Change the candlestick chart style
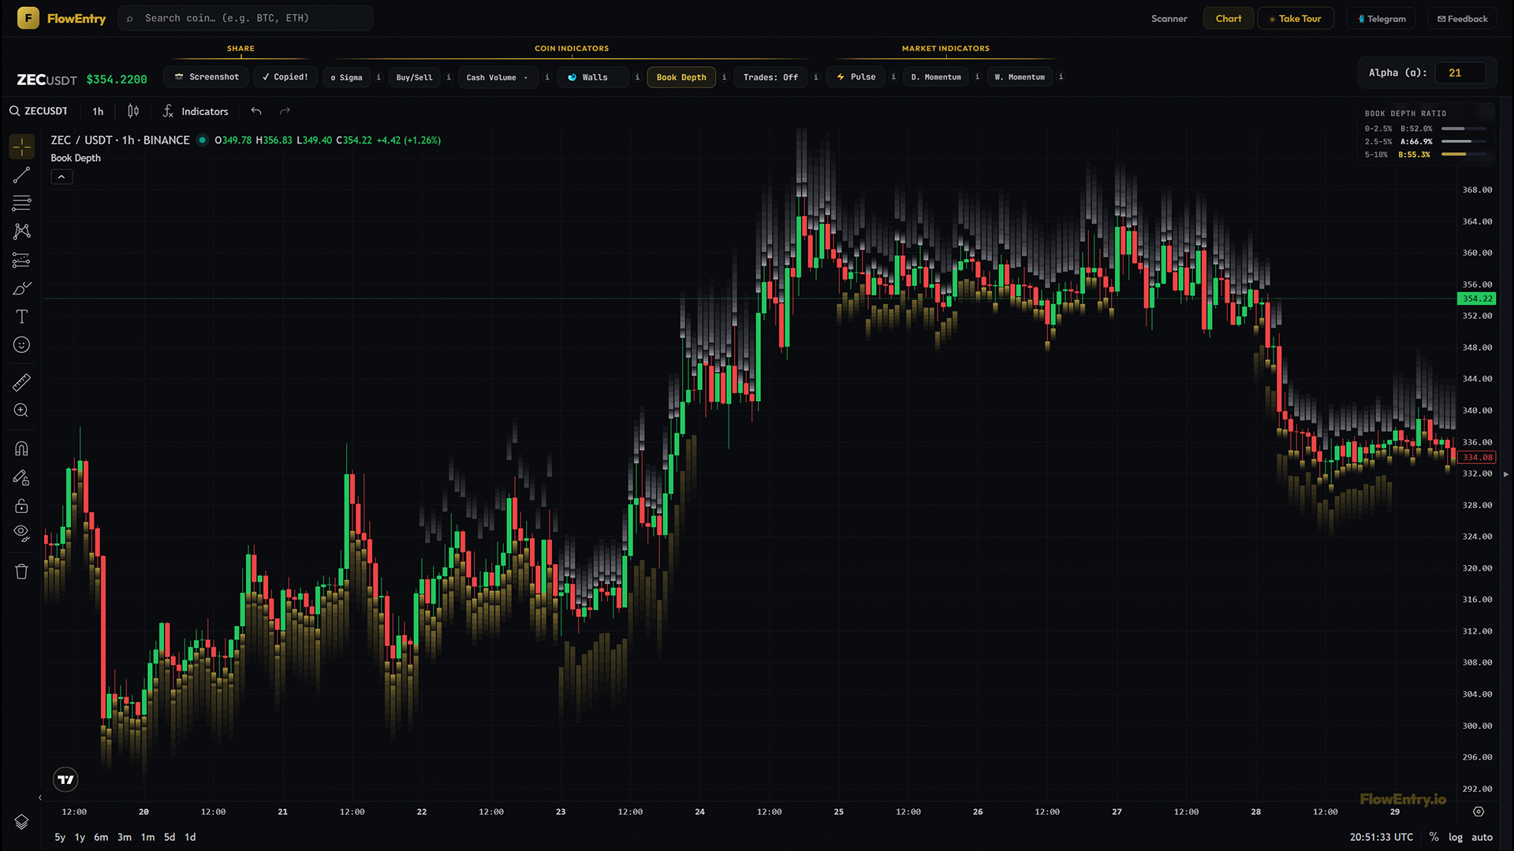 point(133,111)
